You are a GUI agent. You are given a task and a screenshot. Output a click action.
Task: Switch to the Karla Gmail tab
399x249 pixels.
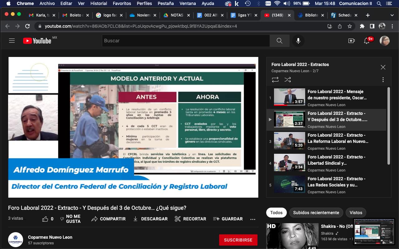click(x=42, y=15)
